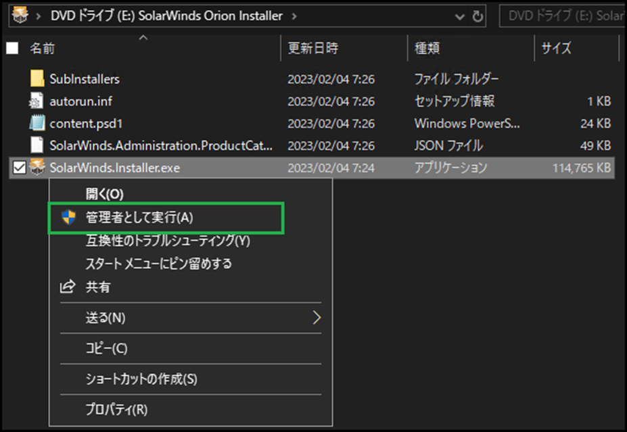Click the セットアップ情報 type cell
The image size is (627, 432).
[x=455, y=101]
